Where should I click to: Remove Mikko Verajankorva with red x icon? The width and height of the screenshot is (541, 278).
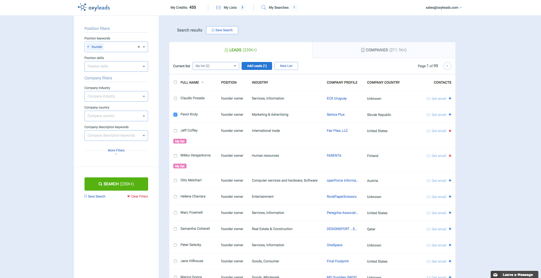point(450,156)
